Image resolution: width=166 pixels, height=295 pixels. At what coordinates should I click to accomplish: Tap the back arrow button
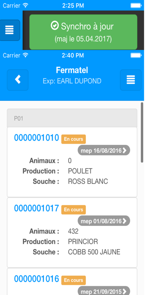point(18,80)
